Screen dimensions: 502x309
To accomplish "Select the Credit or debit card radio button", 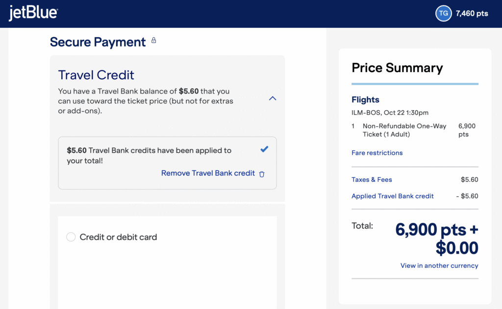I will pos(71,237).
